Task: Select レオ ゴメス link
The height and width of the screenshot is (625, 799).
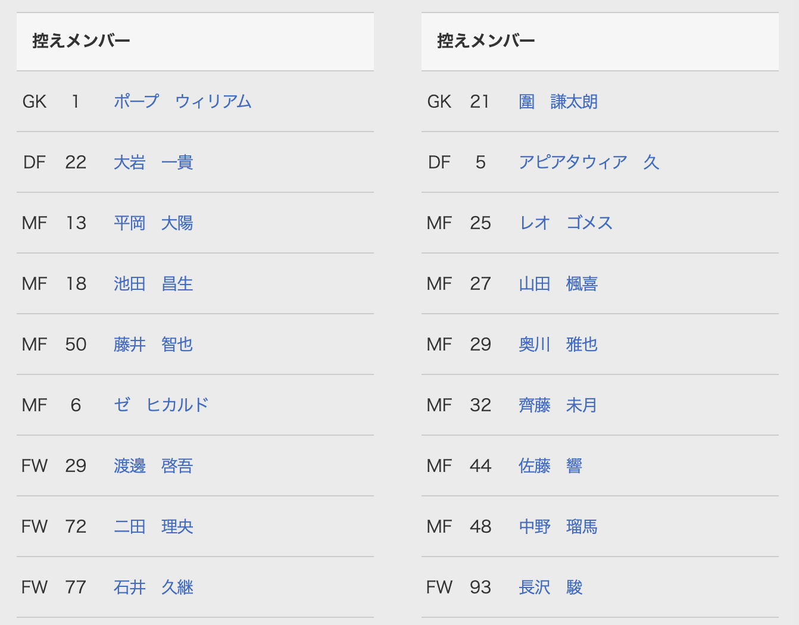Action: point(566,223)
